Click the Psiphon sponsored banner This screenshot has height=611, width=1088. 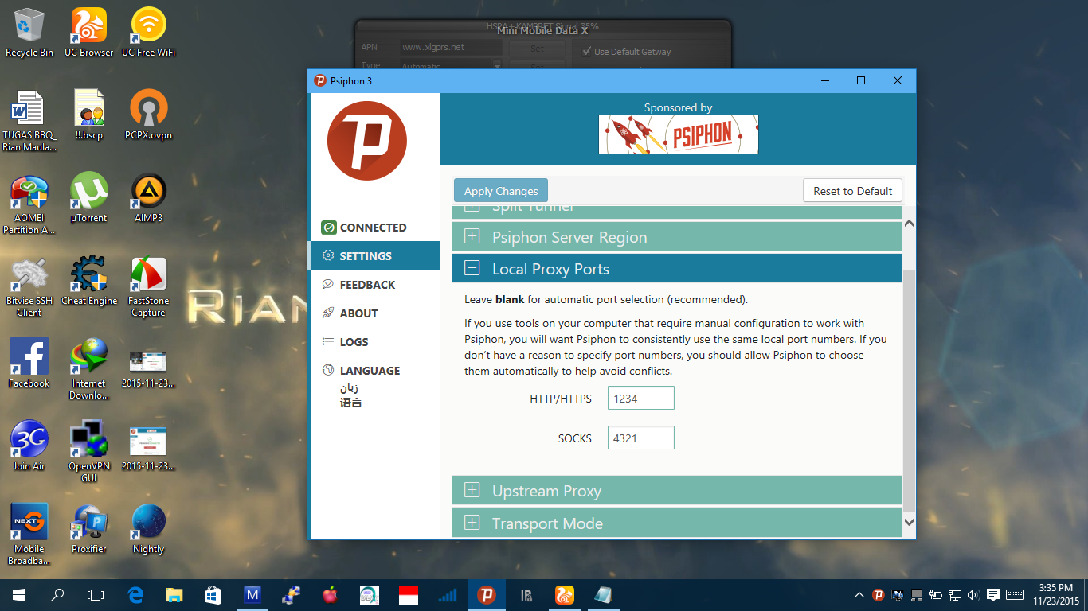pos(679,134)
